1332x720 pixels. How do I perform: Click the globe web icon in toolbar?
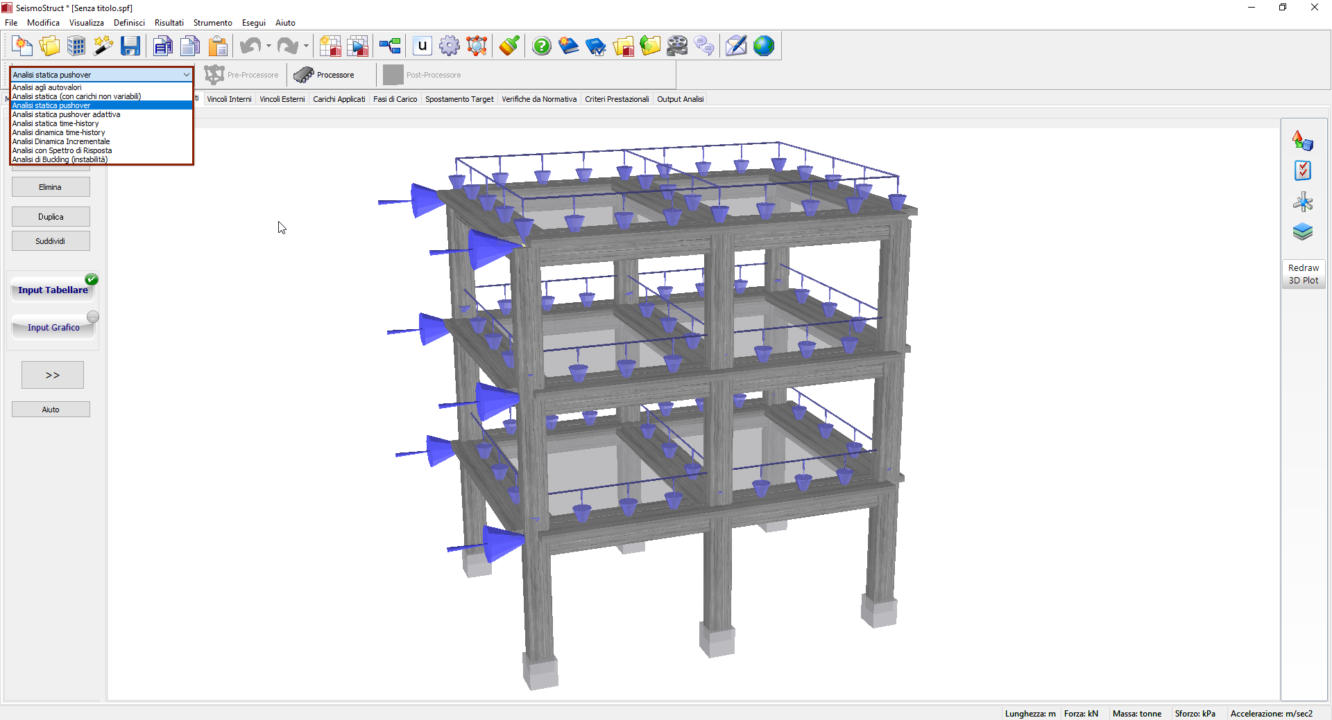point(763,46)
